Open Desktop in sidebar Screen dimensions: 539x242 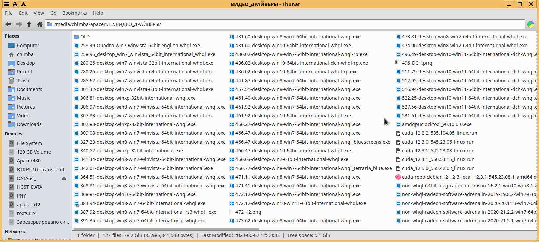point(26,63)
